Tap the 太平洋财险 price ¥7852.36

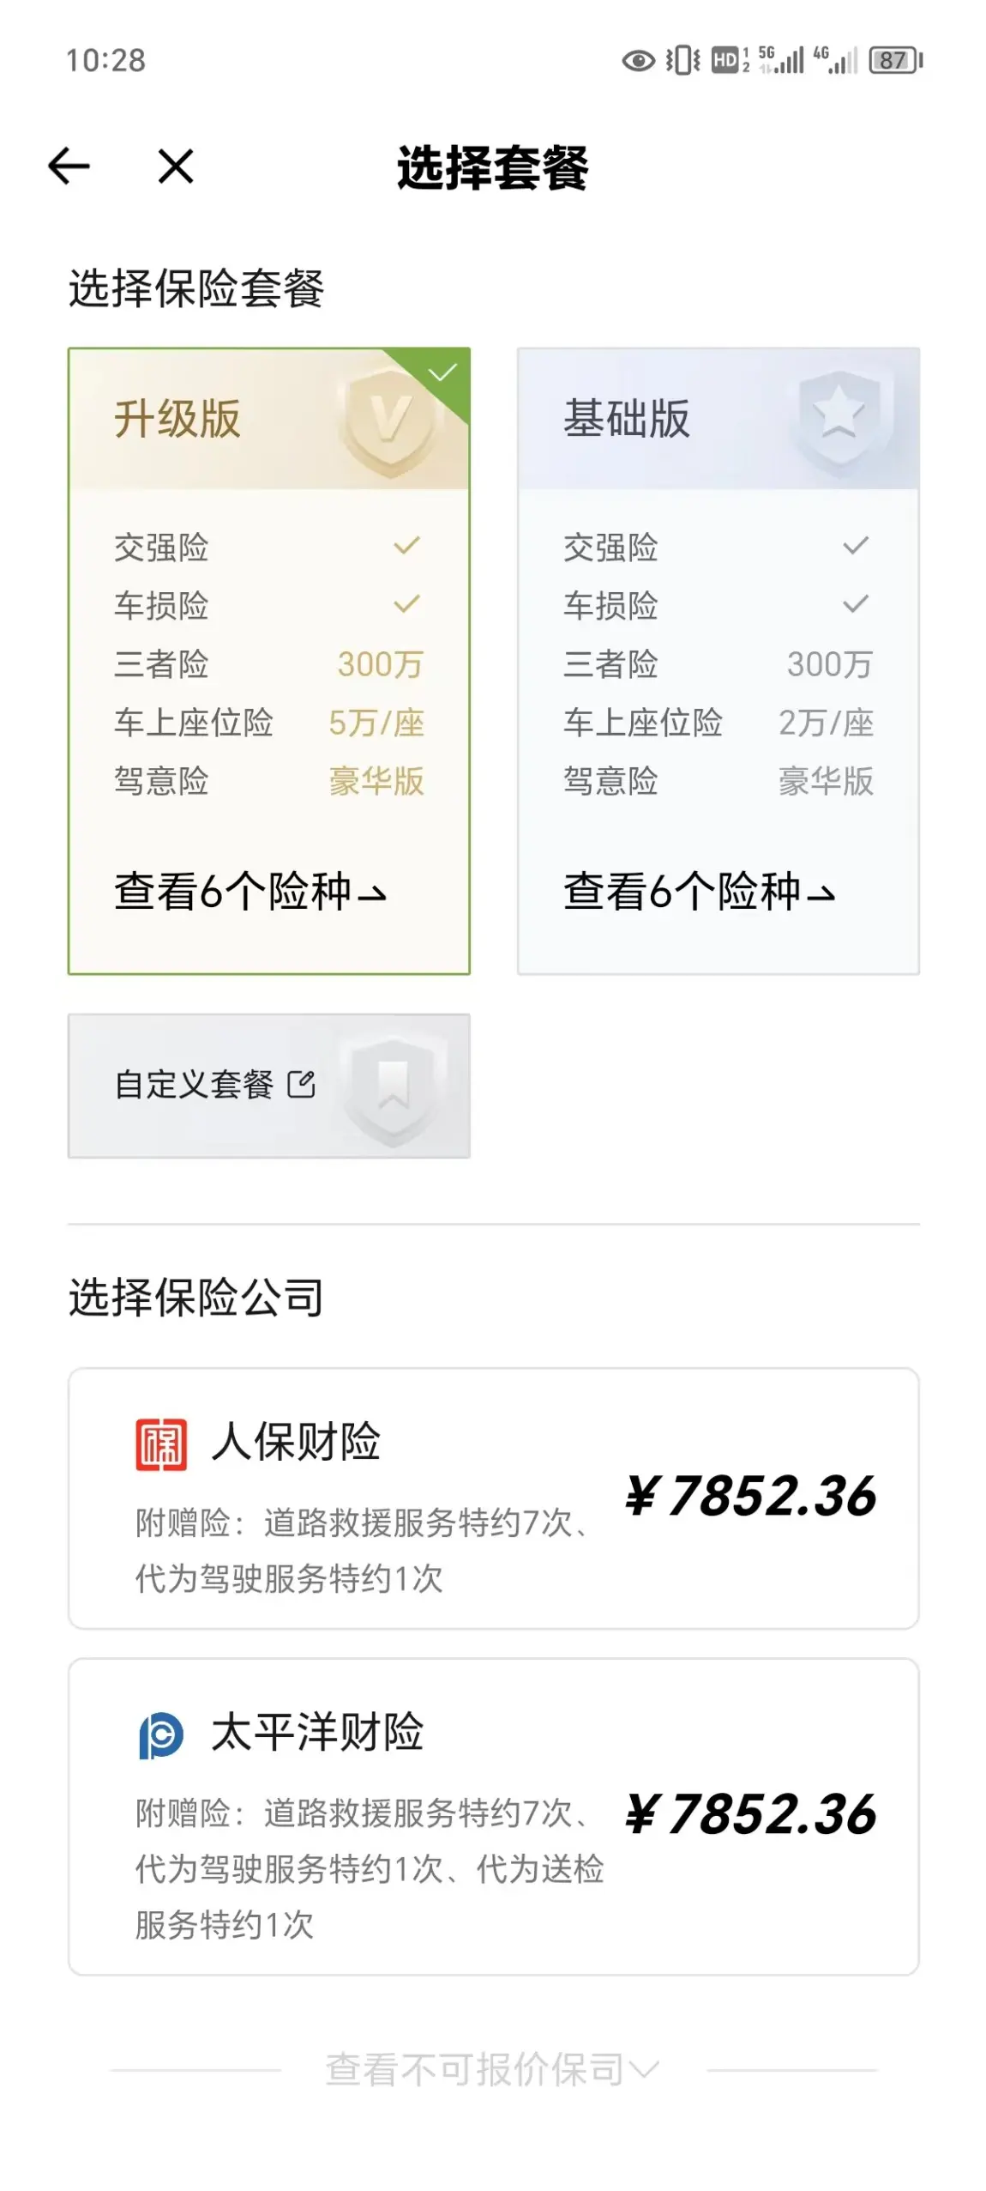click(751, 1814)
